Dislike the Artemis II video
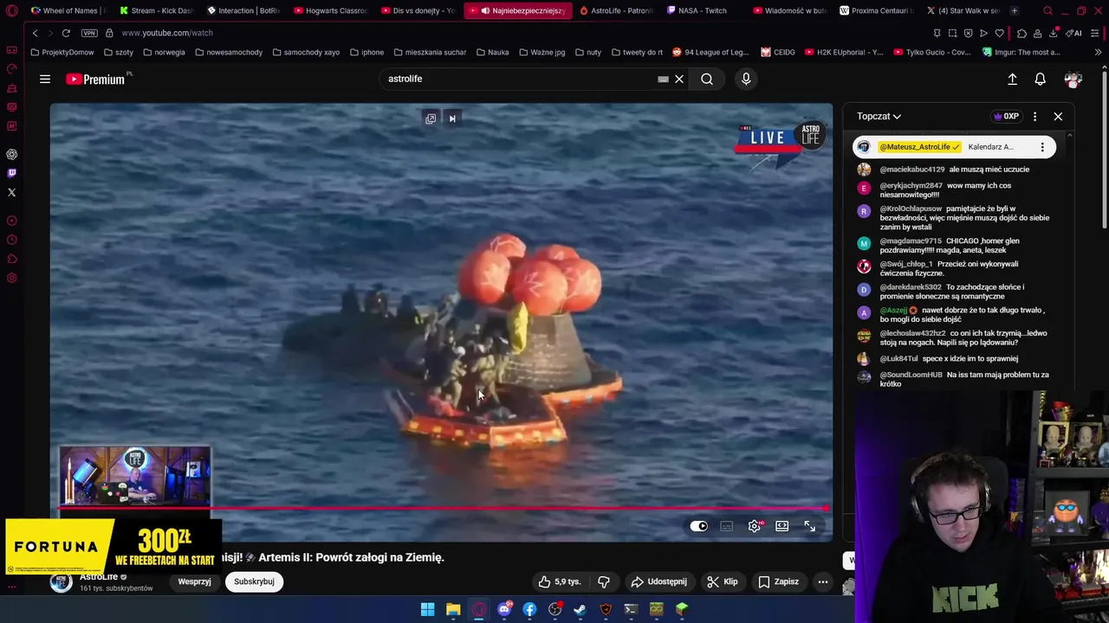 coord(604,581)
